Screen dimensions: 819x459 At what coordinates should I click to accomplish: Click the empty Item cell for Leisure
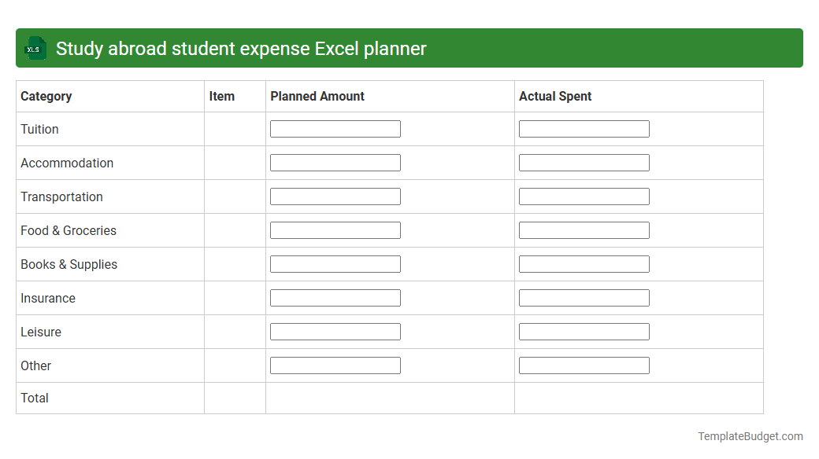[234, 332]
